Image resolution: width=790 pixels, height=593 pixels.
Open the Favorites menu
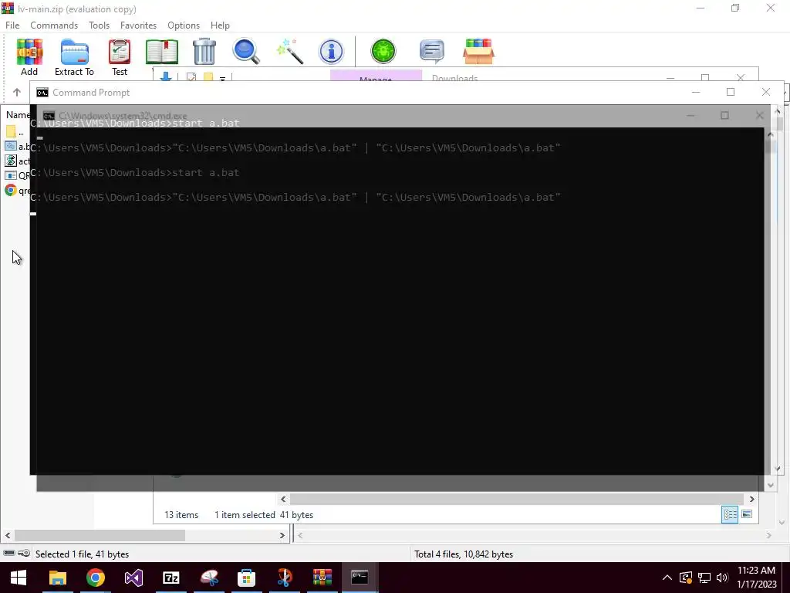[x=138, y=25]
